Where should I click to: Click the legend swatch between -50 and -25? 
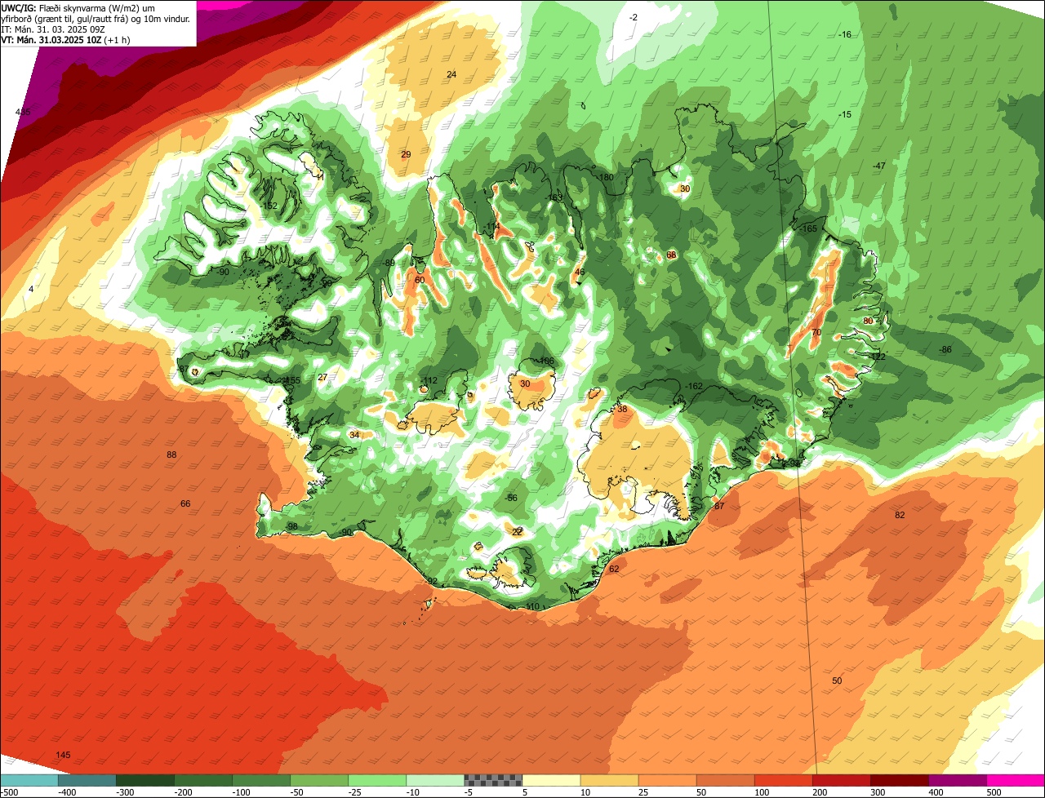319,780
